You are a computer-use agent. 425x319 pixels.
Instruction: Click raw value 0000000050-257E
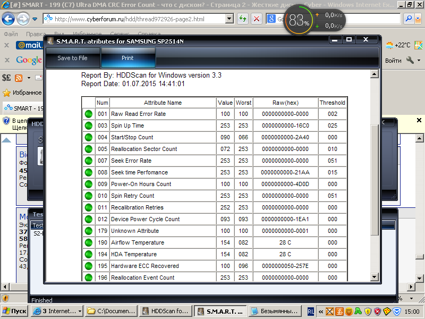pyautogui.click(x=285, y=266)
